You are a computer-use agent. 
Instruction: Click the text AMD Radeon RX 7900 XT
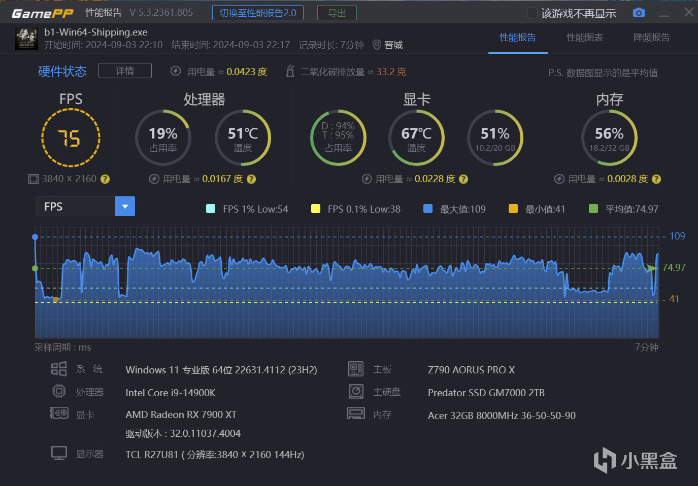pyautogui.click(x=181, y=414)
